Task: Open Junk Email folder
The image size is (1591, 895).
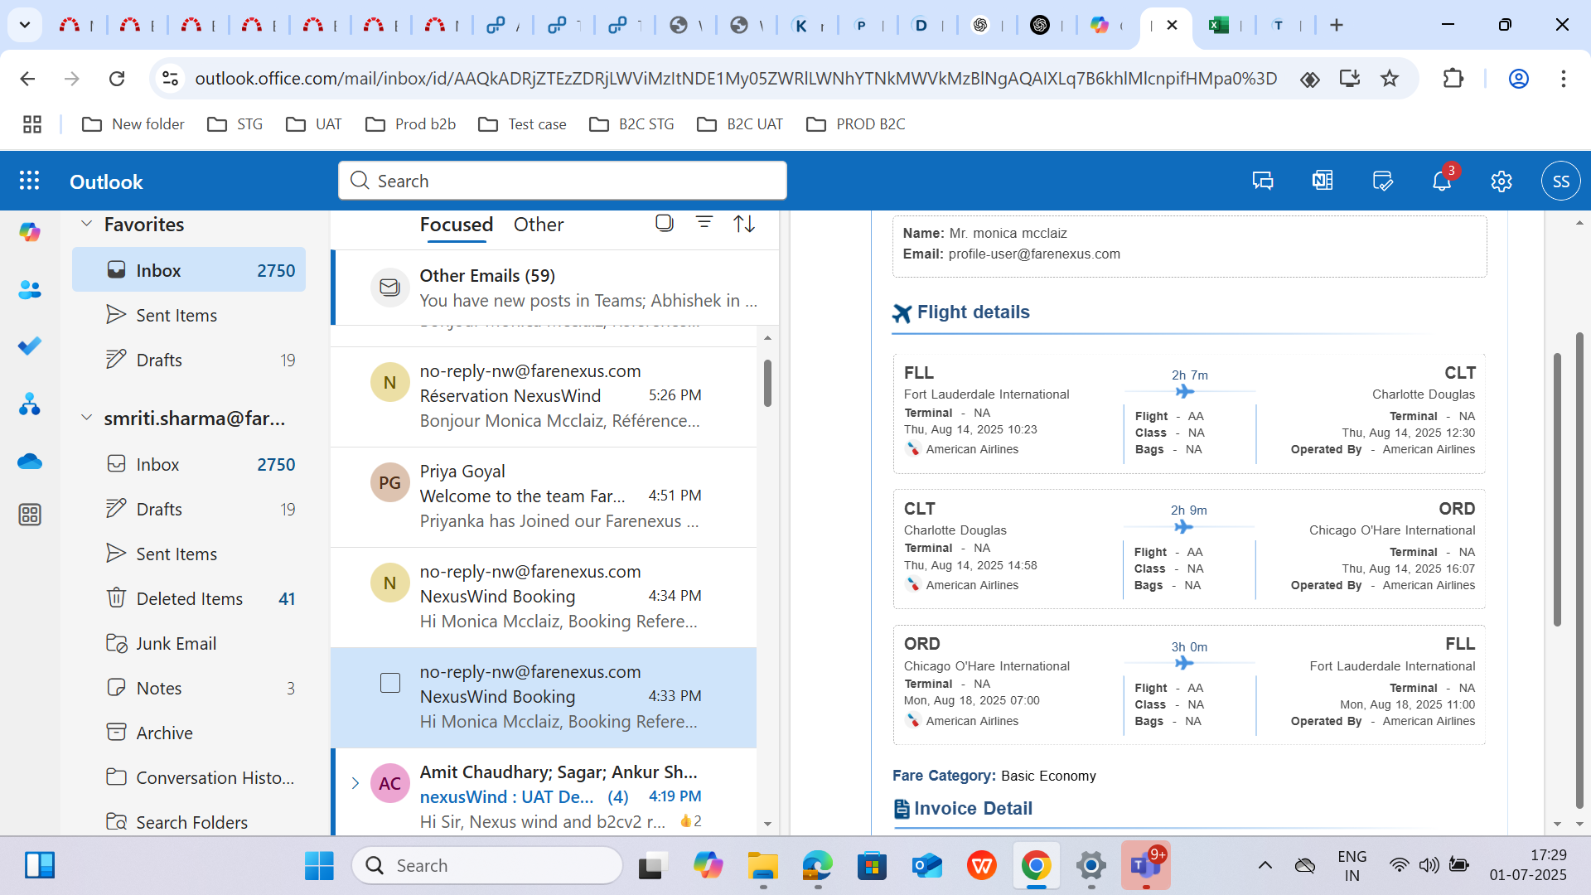Action: click(x=189, y=643)
